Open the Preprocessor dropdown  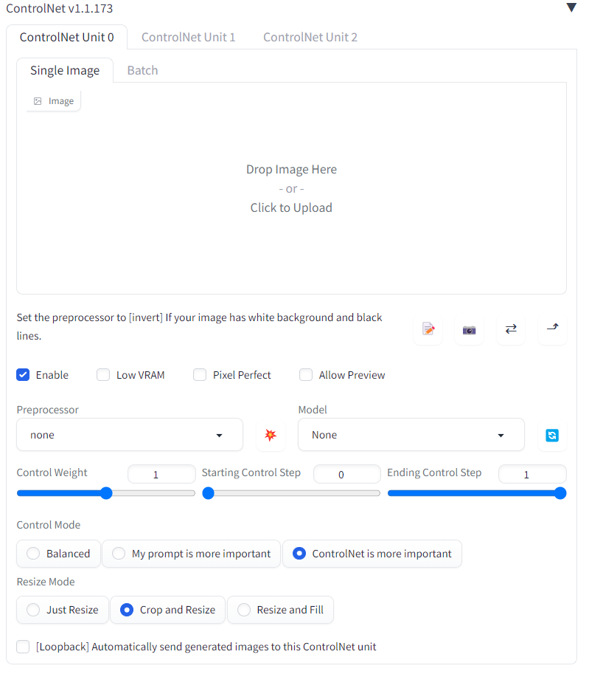pyautogui.click(x=130, y=435)
